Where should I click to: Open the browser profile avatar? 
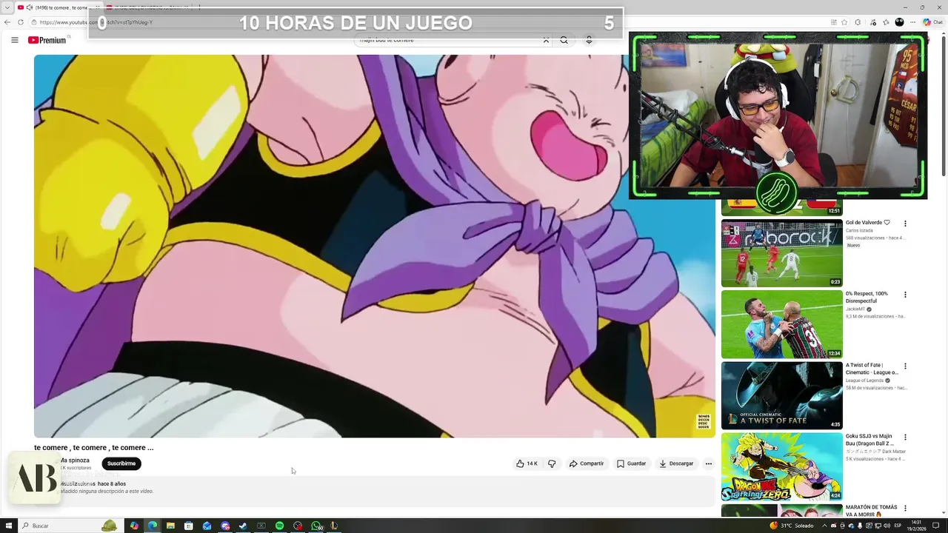click(x=900, y=22)
